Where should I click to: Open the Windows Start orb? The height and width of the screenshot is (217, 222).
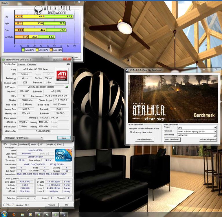[4, 214]
